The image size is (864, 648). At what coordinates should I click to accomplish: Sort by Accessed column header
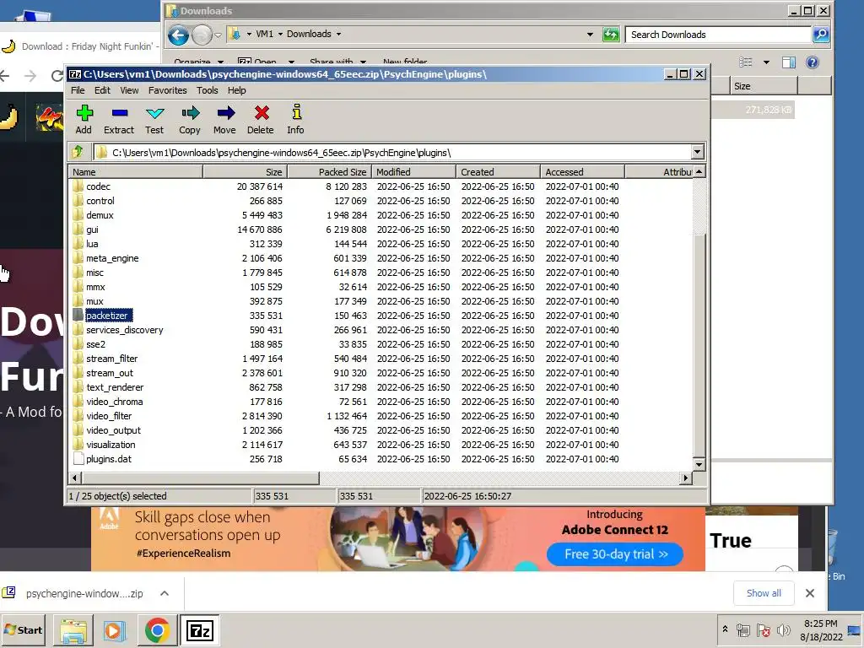pos(582,172)
